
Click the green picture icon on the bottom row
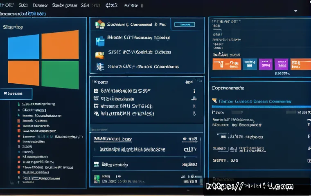click(x=97, y=179)
